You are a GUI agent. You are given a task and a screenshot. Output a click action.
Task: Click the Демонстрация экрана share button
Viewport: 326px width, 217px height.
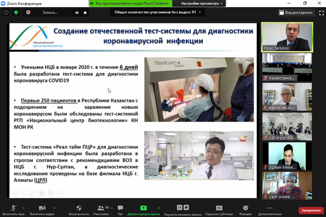[143, 210]
